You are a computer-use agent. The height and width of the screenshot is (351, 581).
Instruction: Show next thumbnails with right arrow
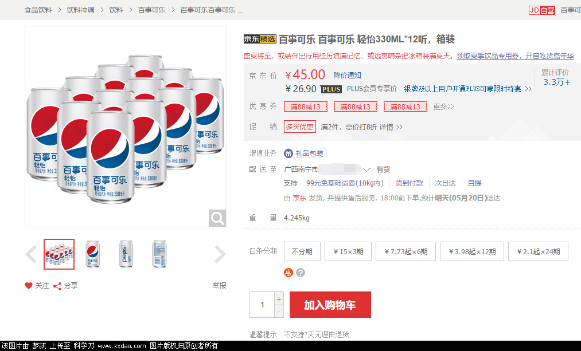(x=220, y=254)
